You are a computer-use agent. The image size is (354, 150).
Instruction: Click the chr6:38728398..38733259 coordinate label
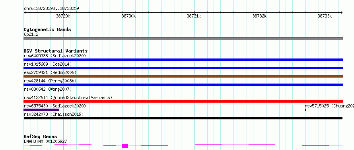[51, 9]
